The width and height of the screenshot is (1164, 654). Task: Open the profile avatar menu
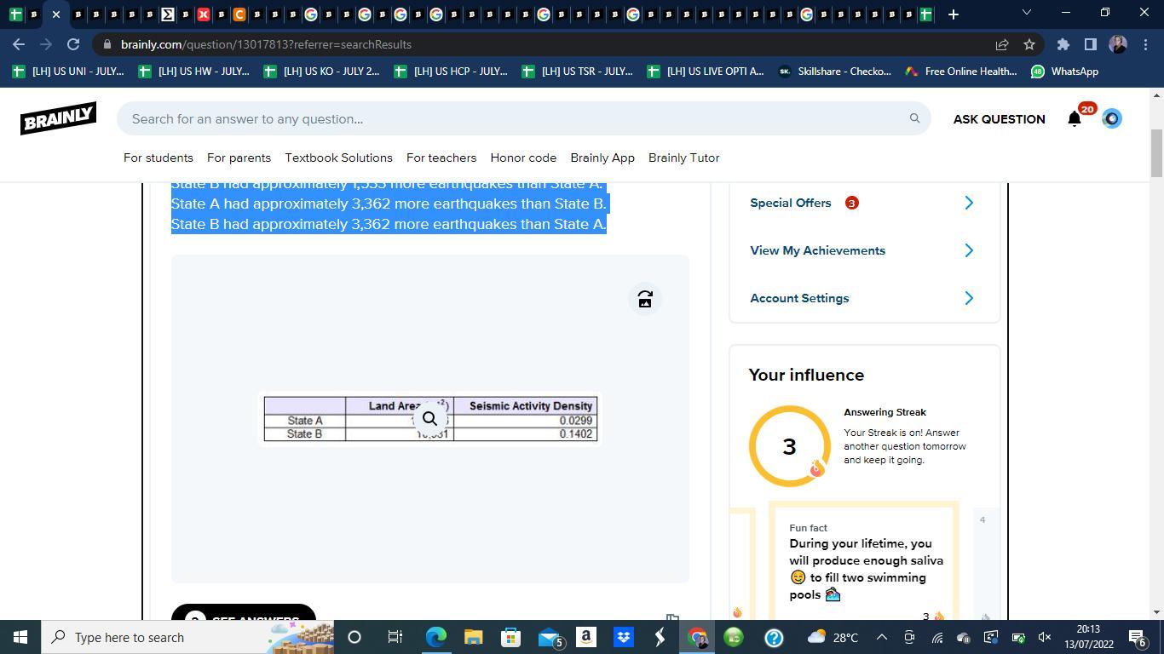point(1111,119)
